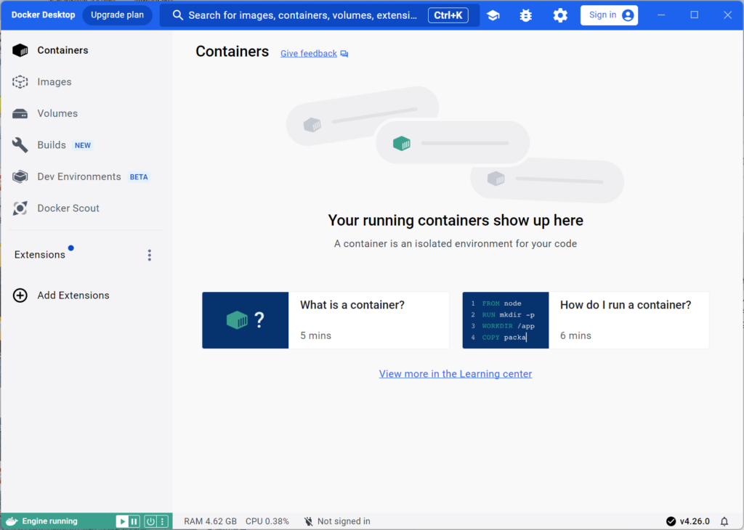Click the container question mark thumbnail

tap(246, 320)
